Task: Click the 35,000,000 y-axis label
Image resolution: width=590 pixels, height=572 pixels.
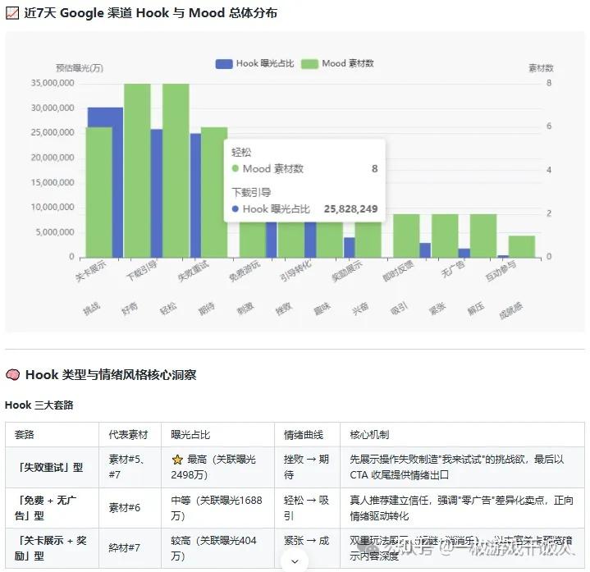Action: click(53, 83)
